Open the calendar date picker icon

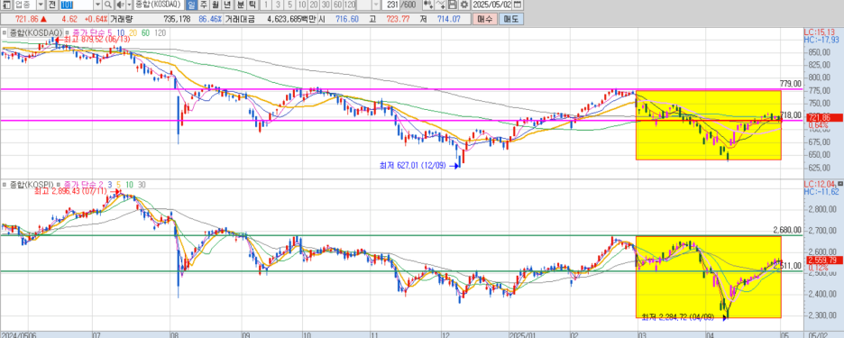point(517,5)
